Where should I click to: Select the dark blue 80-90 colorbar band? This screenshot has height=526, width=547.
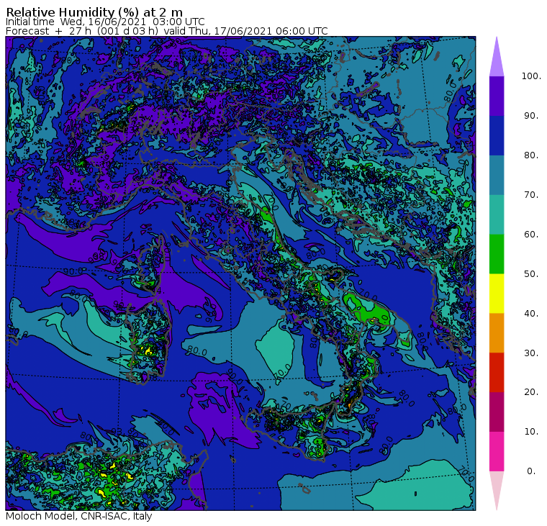click(x=497, y=135)
